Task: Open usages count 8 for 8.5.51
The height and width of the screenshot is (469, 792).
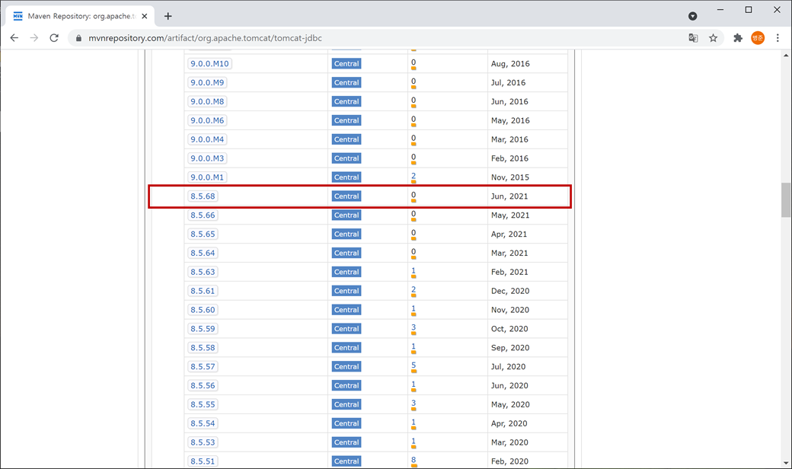Action: (x=414, y=460)
